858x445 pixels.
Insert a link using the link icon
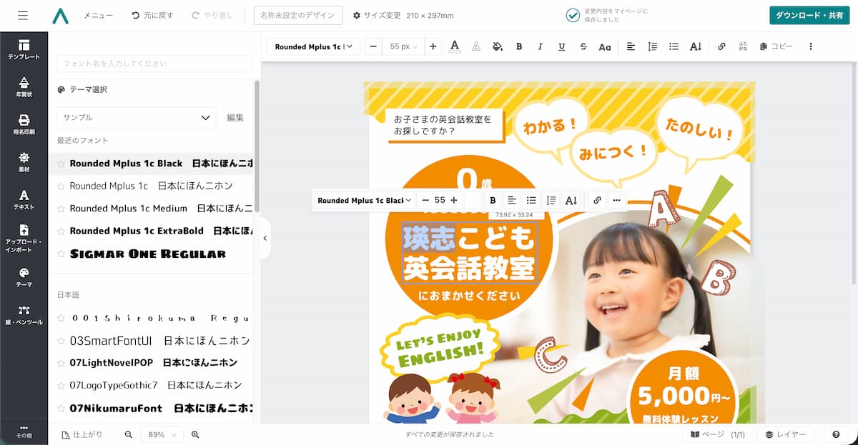tap(721, 46)
